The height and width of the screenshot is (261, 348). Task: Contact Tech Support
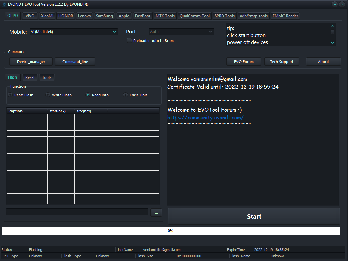point(281,62)
